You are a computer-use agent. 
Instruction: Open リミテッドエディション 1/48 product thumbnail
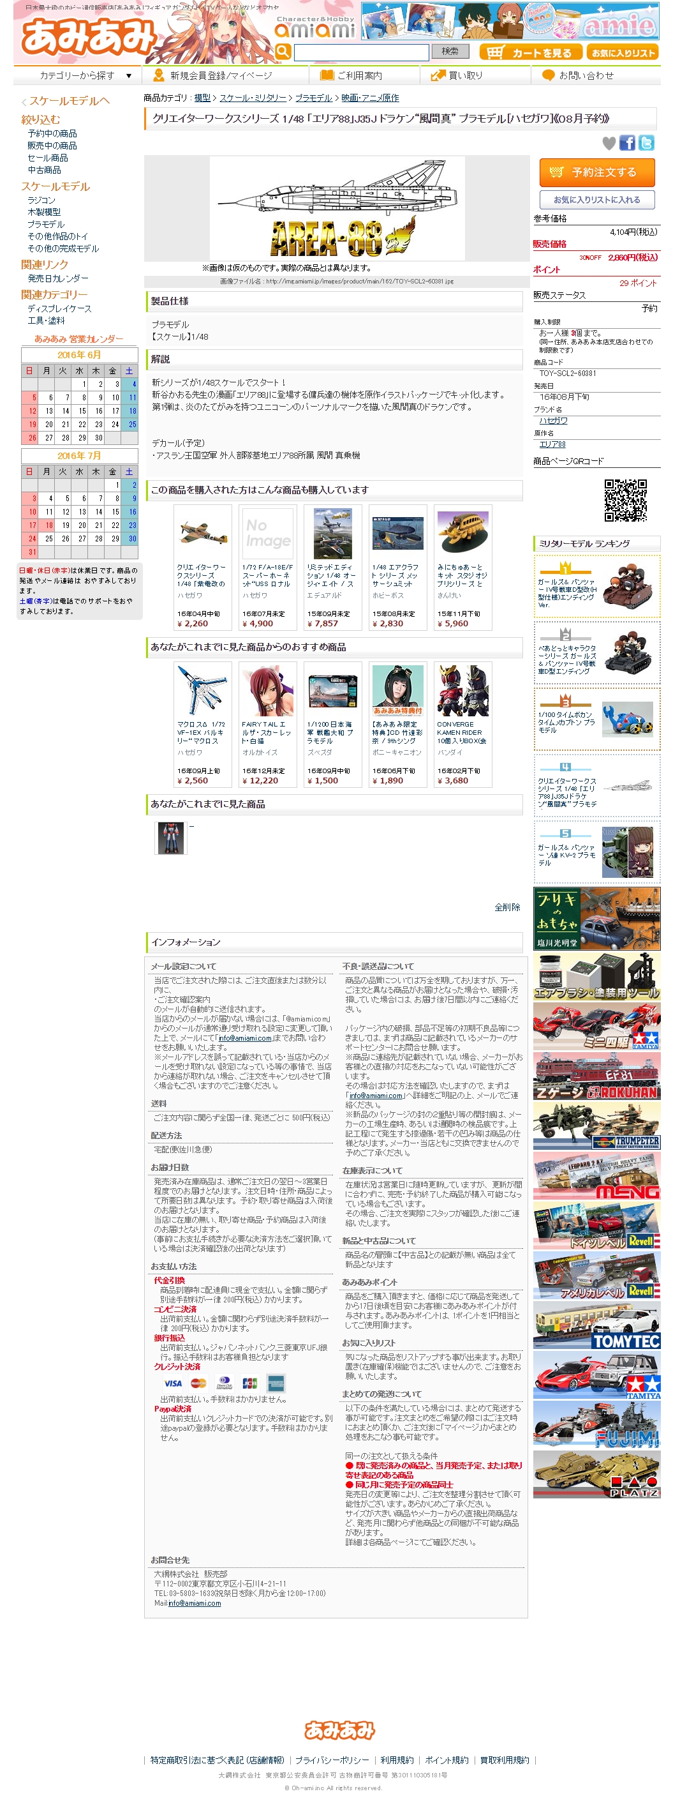point(333,534)
